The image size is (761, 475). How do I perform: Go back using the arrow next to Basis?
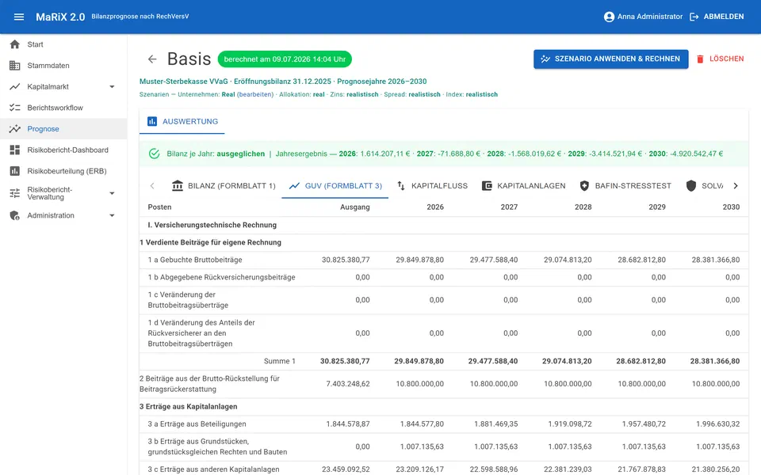(152, 59)
